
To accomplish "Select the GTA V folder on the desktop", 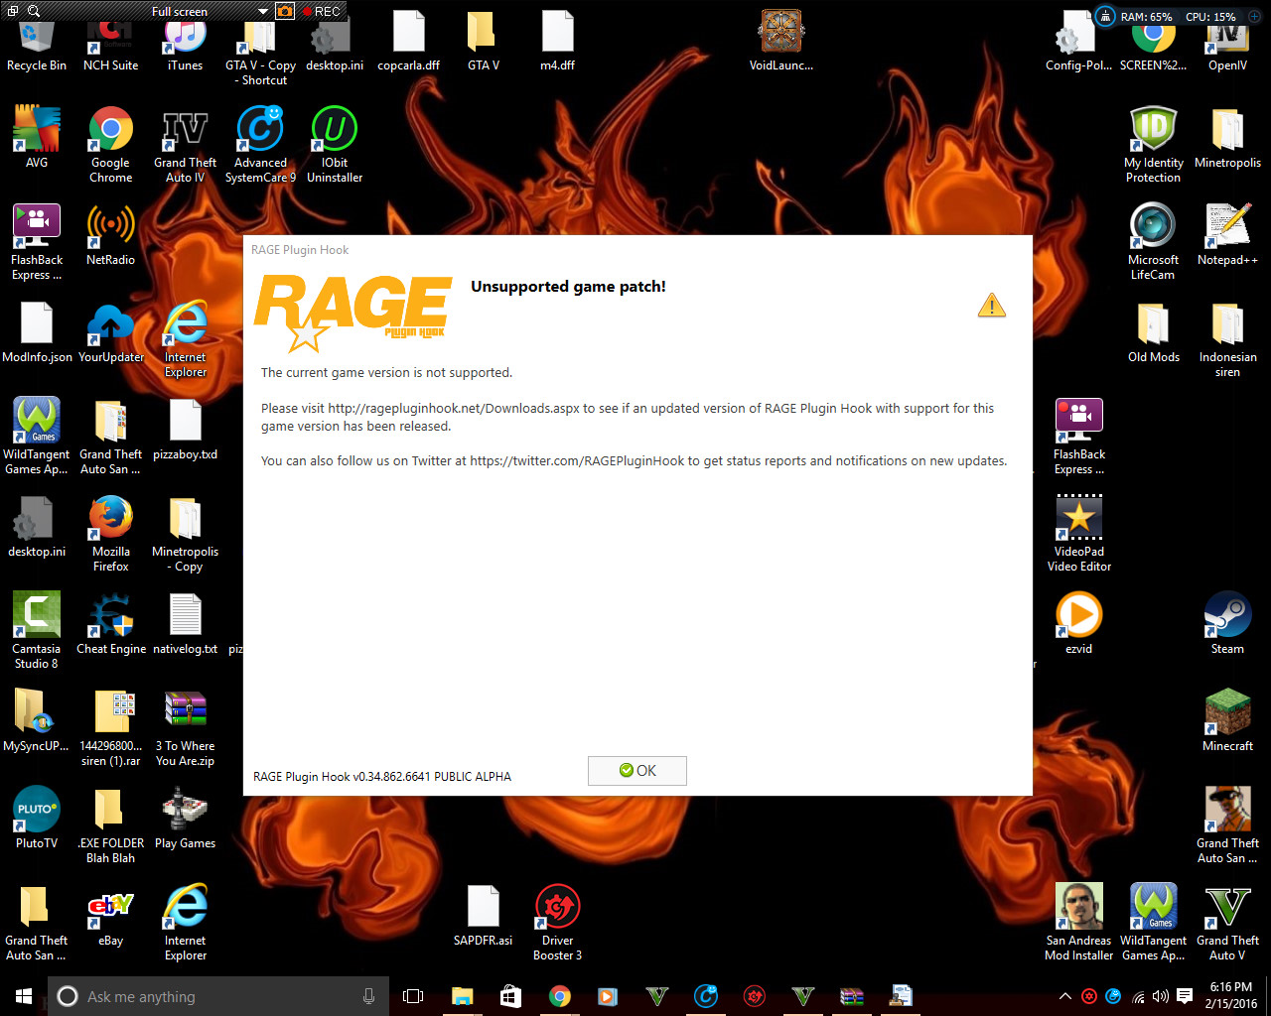I will 483,43.
